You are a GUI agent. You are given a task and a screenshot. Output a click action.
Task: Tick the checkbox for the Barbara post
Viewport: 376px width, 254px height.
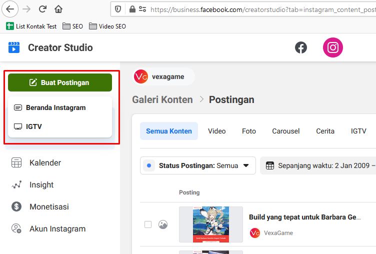click(148, 224)
